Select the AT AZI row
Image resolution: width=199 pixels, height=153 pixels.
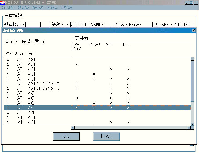(x=97, y=113)
